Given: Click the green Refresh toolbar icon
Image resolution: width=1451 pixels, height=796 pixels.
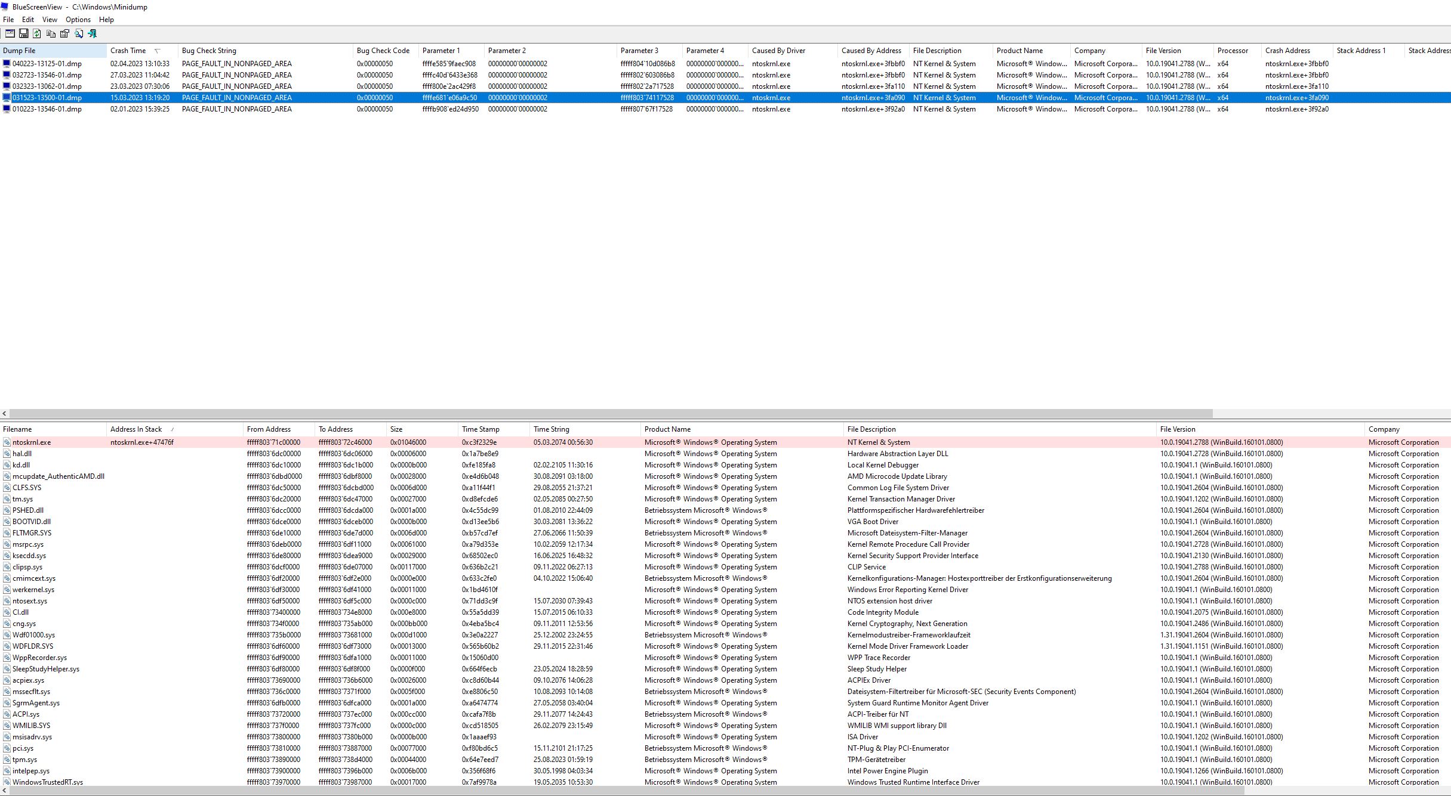Looking at the screenshot, I should [37, 34].
